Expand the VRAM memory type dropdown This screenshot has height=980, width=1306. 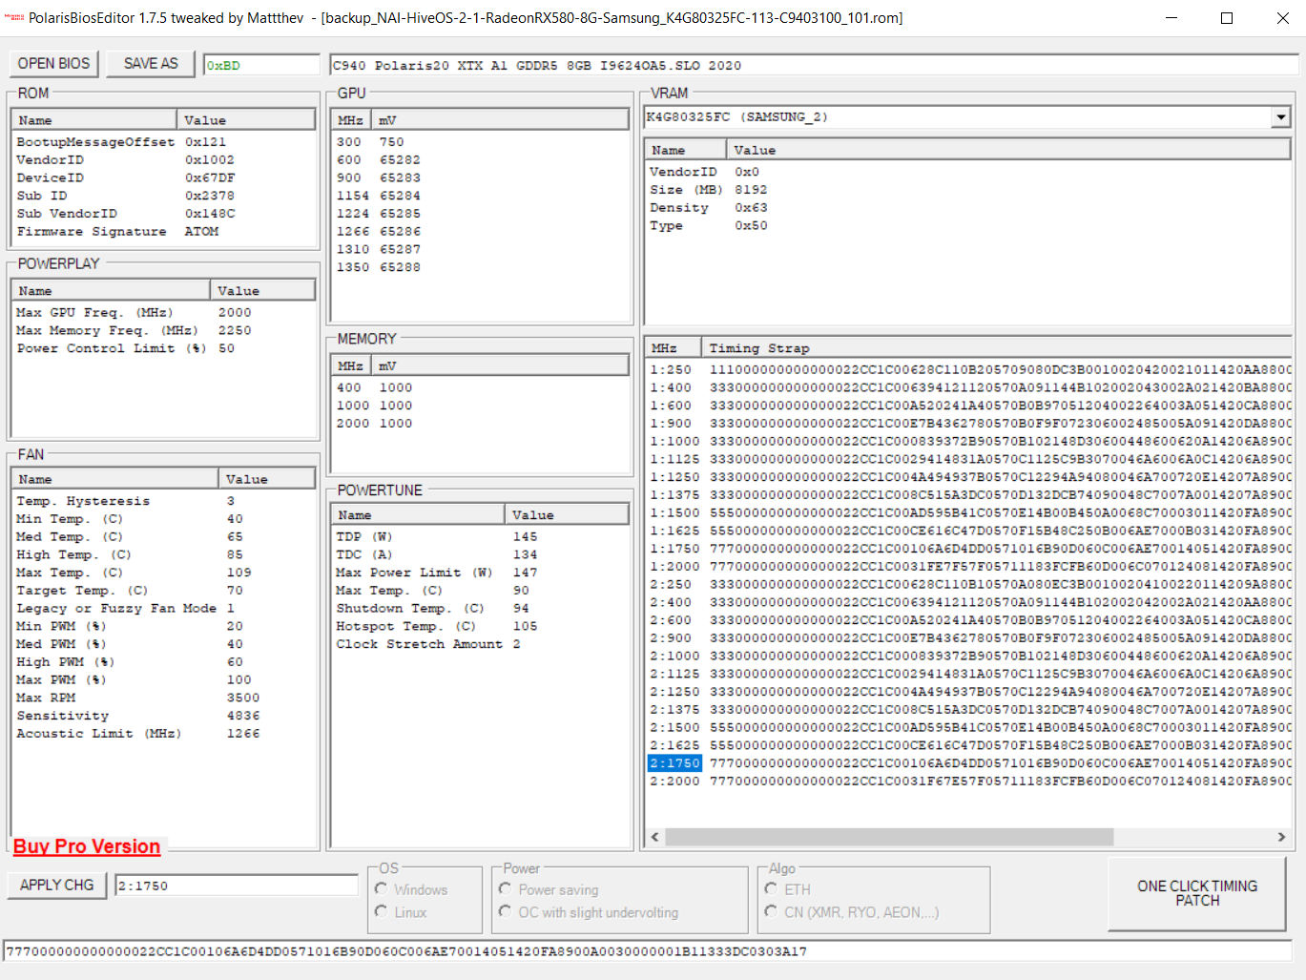1280,117
